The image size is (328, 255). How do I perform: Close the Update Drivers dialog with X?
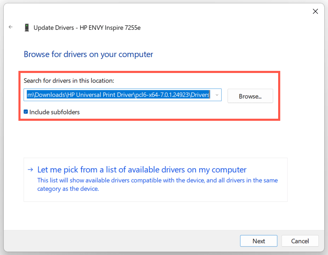point(315,11)
